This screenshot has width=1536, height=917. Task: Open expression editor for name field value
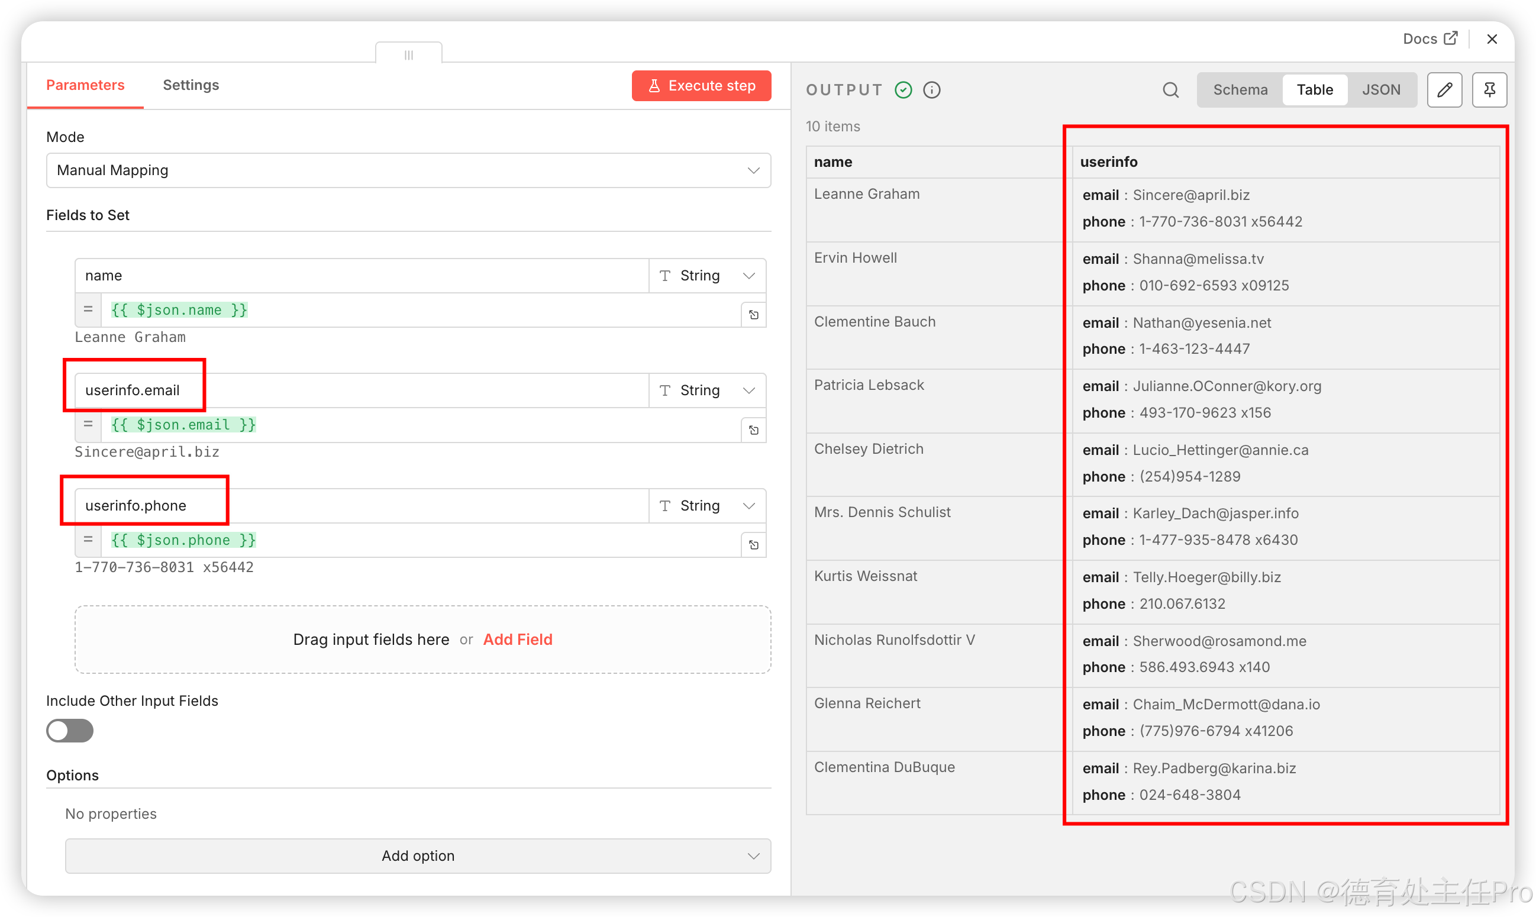(753, 315)
